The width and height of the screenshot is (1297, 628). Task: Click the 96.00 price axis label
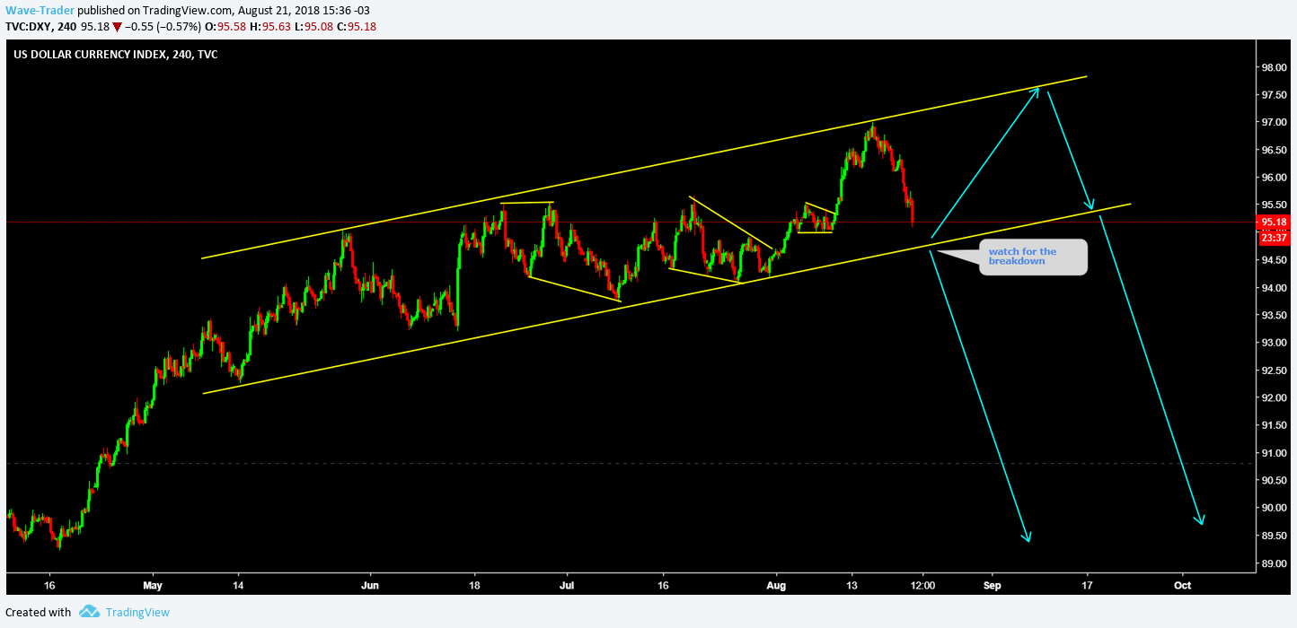coord(1273,178)
